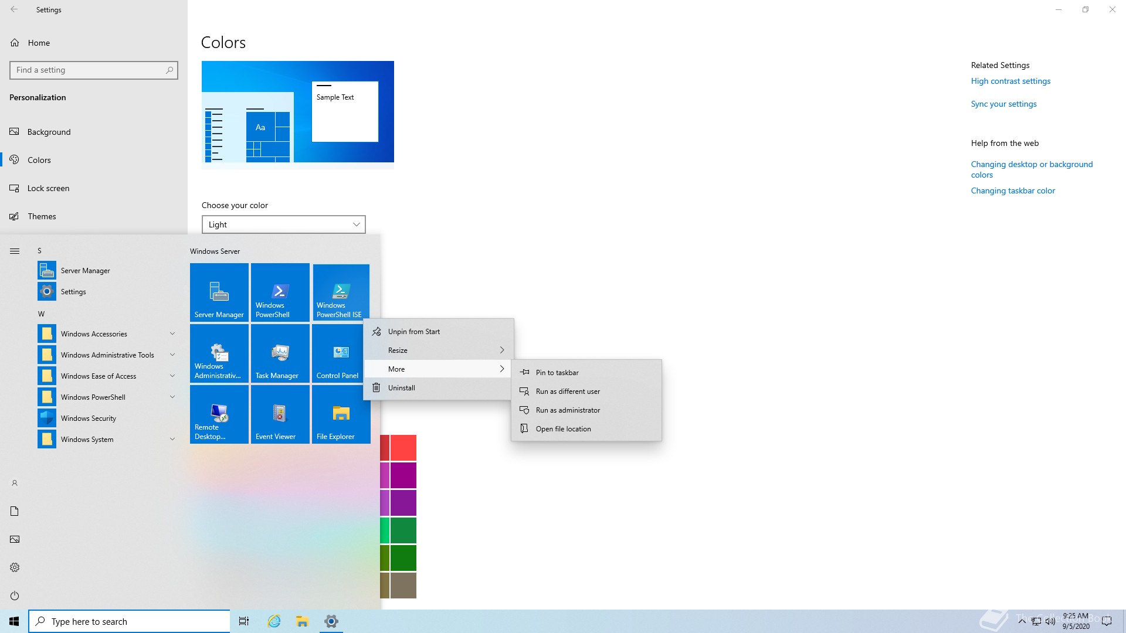The width and height of the screenshot is (1126, 633).
Task: Open Task View on the taskbar
Action: point(244,621)
